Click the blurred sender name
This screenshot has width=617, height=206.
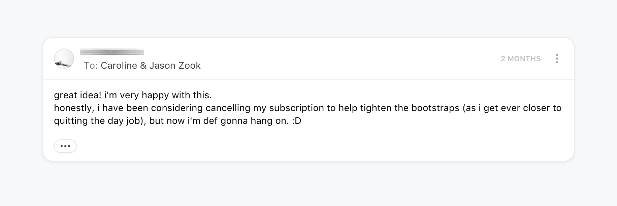(112, 52)
